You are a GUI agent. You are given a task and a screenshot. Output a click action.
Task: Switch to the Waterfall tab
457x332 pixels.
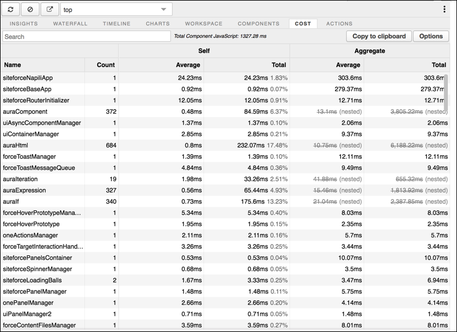click(x=70, y=24)
